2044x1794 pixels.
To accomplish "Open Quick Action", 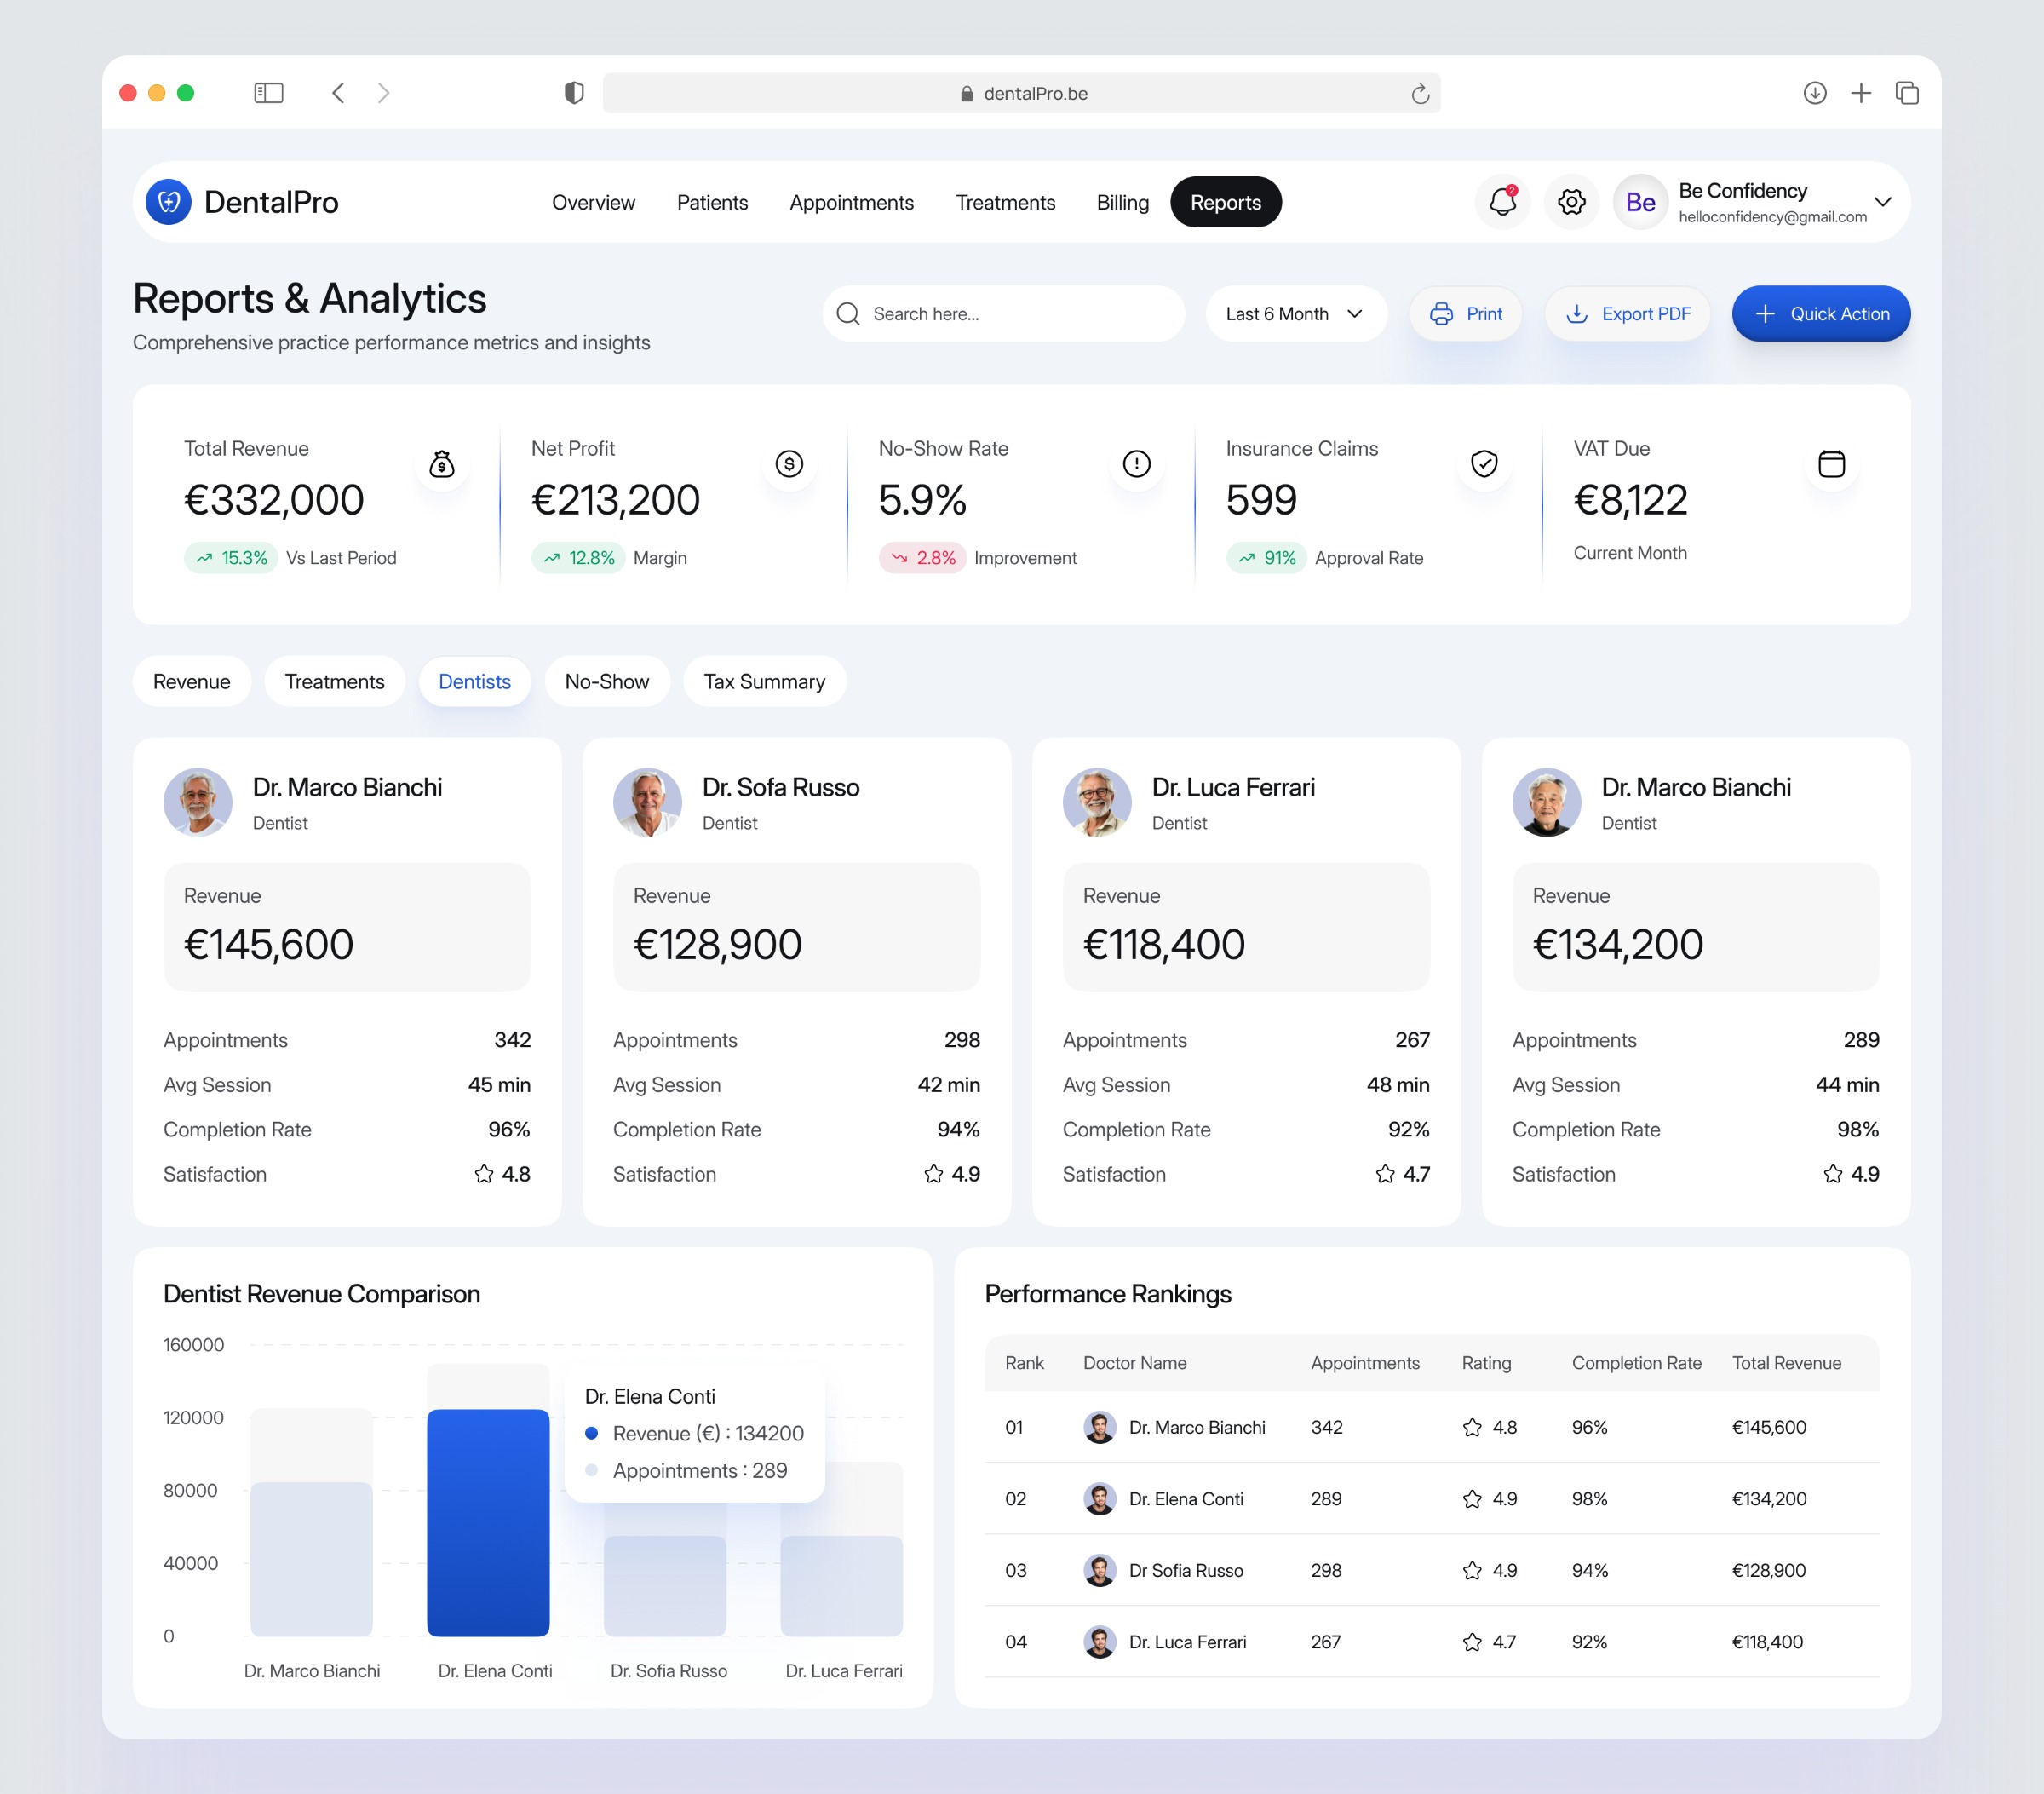I will click(1820, 314).
